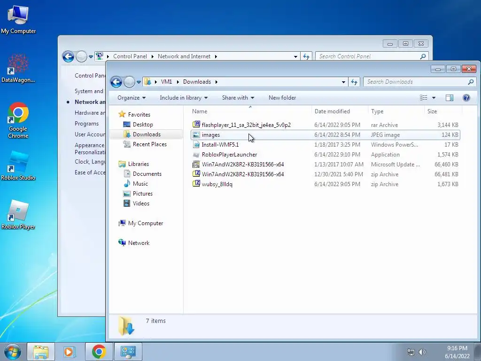Launch Google Chrome from the desktop

(x=18, y=120)
